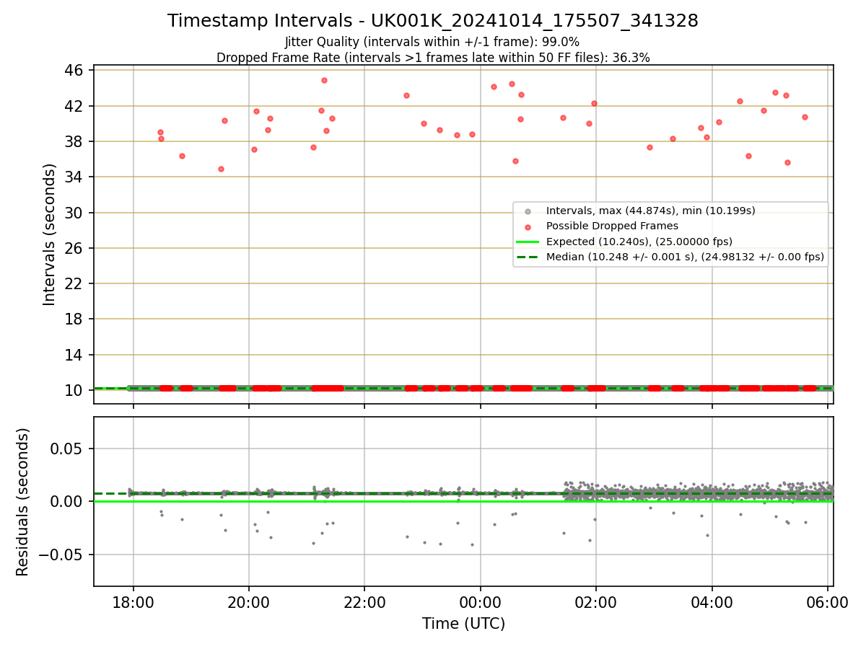Click the '00:00' x-axis tick label
The image size is (866, 649).
[481, 603]
